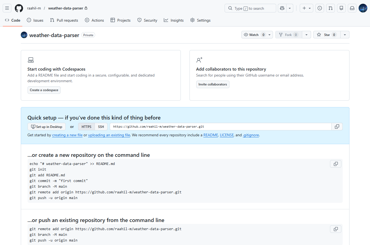
Task: Click the raahil-m owner breadcrumb
Action: 34,8
